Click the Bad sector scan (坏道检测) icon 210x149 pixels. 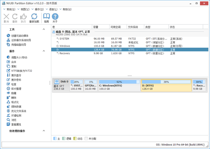8,115
